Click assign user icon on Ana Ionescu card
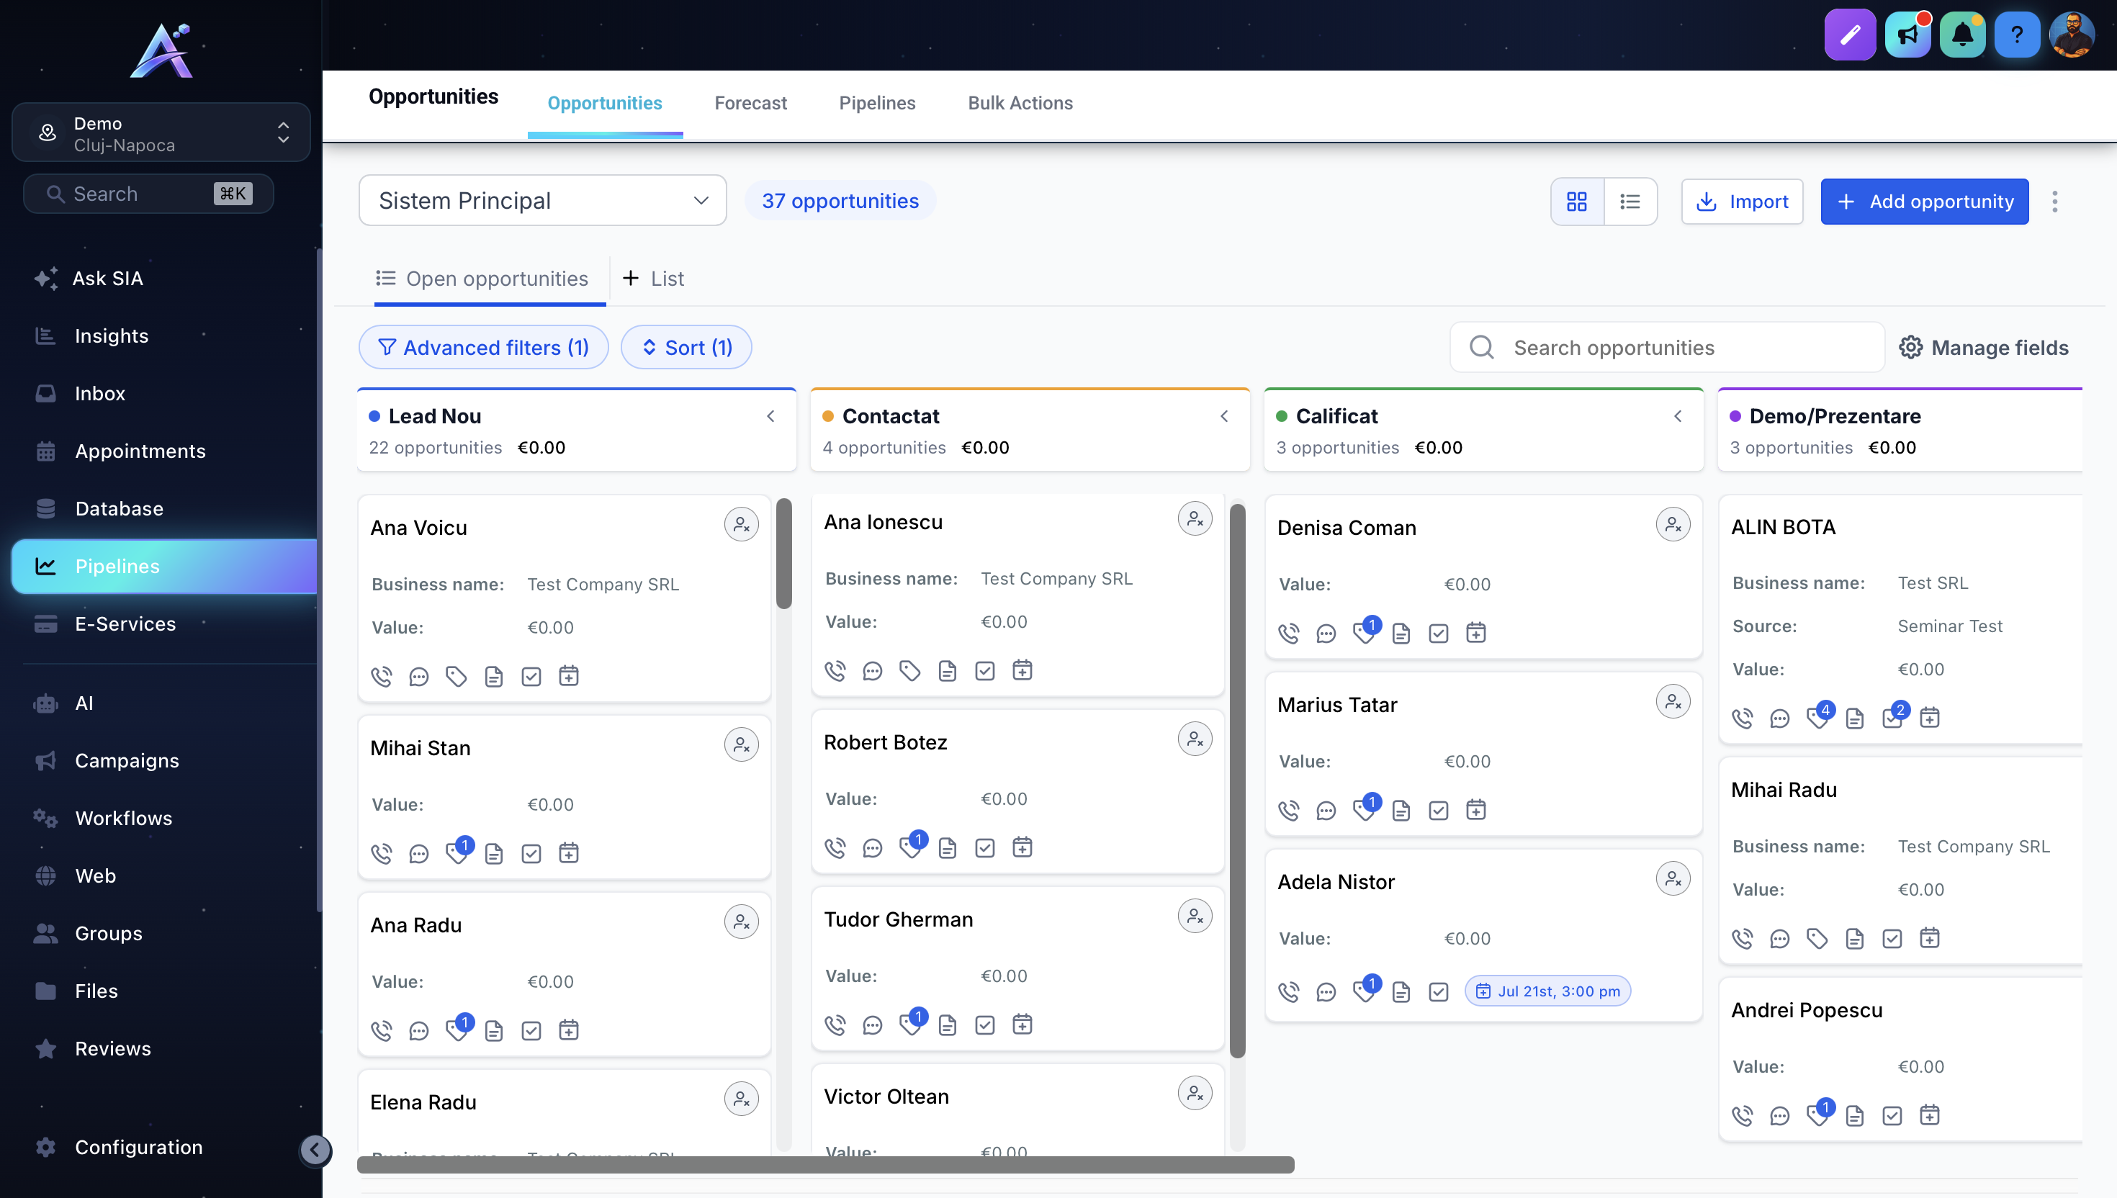Screen dimensions: 2117x1198 (1195, 519)
